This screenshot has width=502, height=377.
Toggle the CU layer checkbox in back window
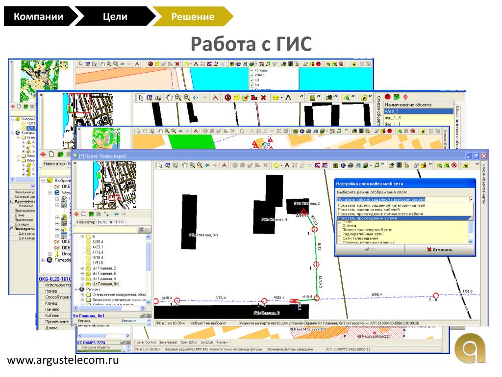251,80
